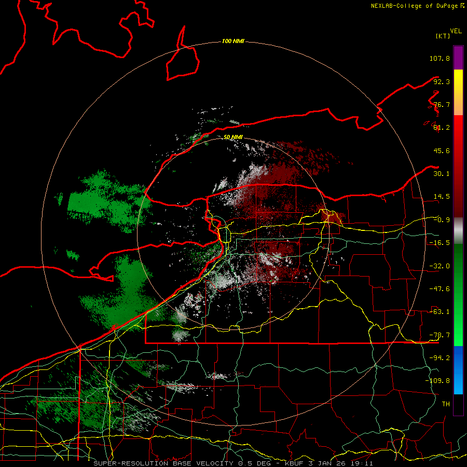This screenshot has height=467, width=467.
Task: Pick the black TH segment of color bar
Action: pos(458,404)
